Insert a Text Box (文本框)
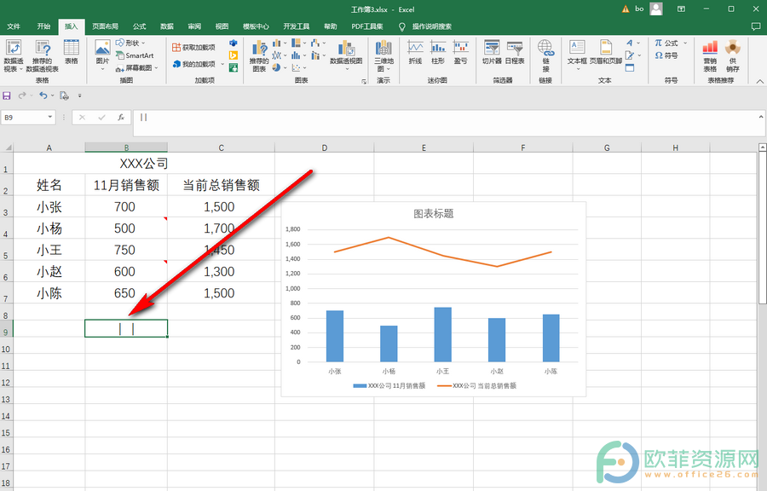Viewport: 767px width, 491px height. coord(577,55)
